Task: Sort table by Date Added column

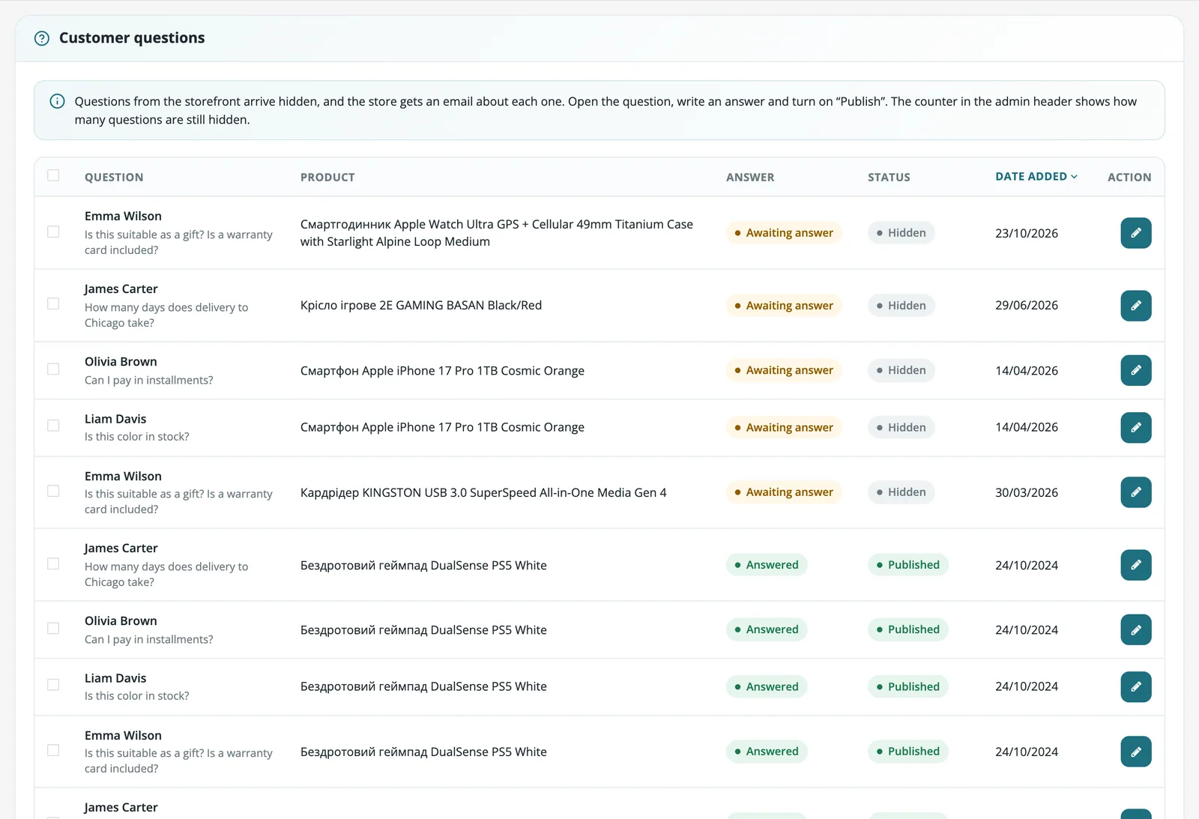Action: coord(1036,177)
